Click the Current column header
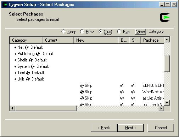This screenshot has width=179, height=137. [x=58, y=40]
